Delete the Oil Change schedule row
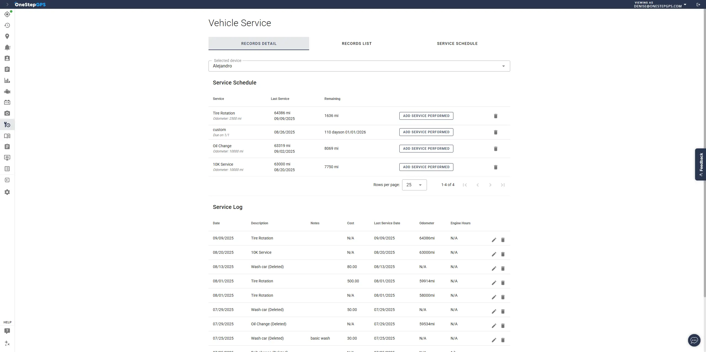 click(x=496, y=149)
